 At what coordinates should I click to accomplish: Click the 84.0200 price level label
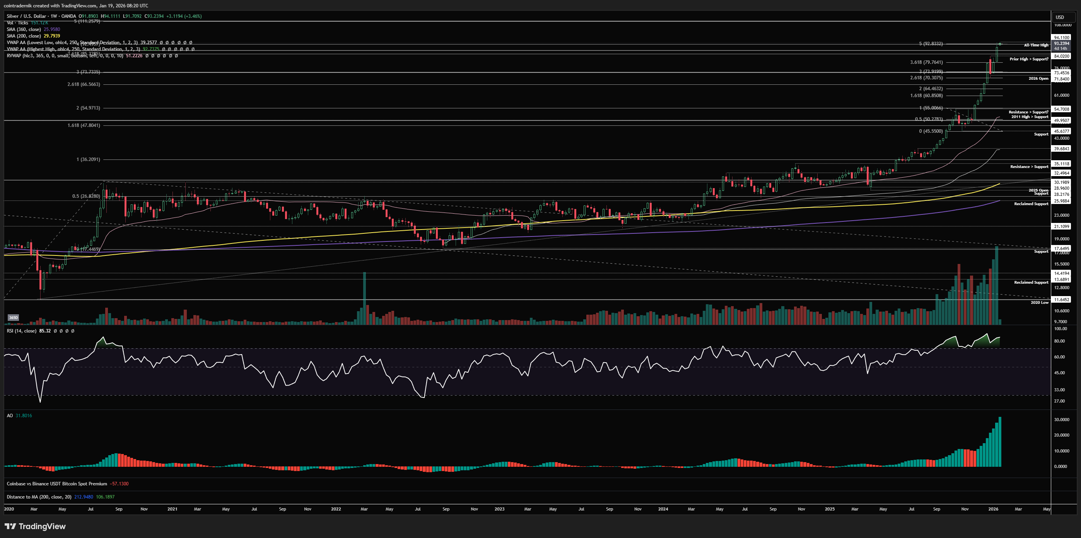(1062, 56)
